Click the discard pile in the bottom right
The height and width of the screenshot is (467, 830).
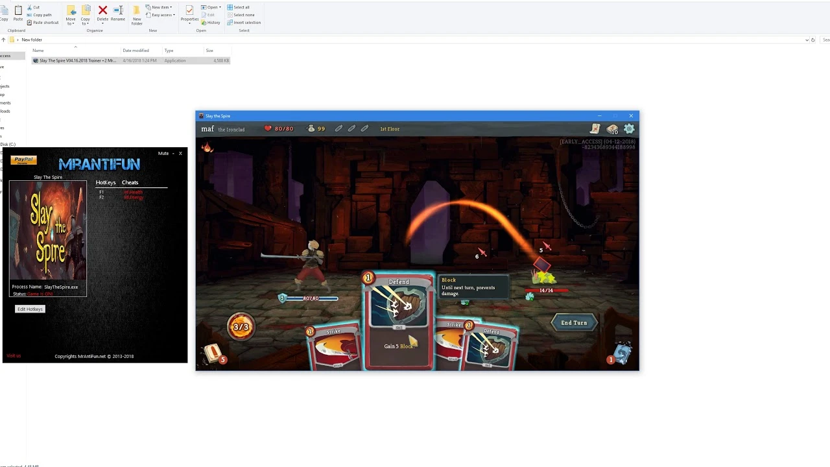pyautogui.click(x=621, y=353)
